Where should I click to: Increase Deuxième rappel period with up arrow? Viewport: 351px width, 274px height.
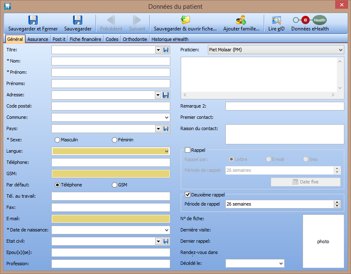coord(336,202)
